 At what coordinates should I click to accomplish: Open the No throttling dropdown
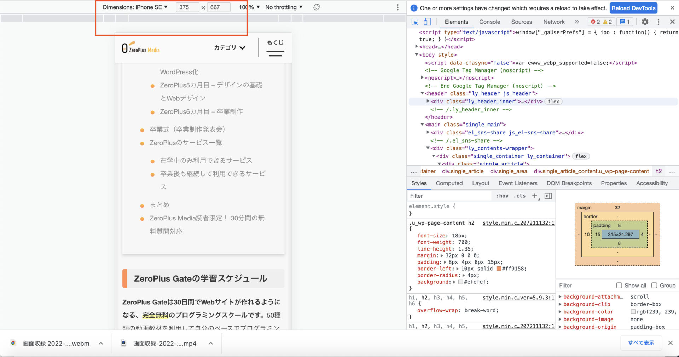284,7
